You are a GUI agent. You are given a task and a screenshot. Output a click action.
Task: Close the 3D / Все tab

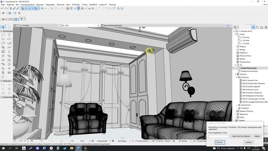pos(98,26)
